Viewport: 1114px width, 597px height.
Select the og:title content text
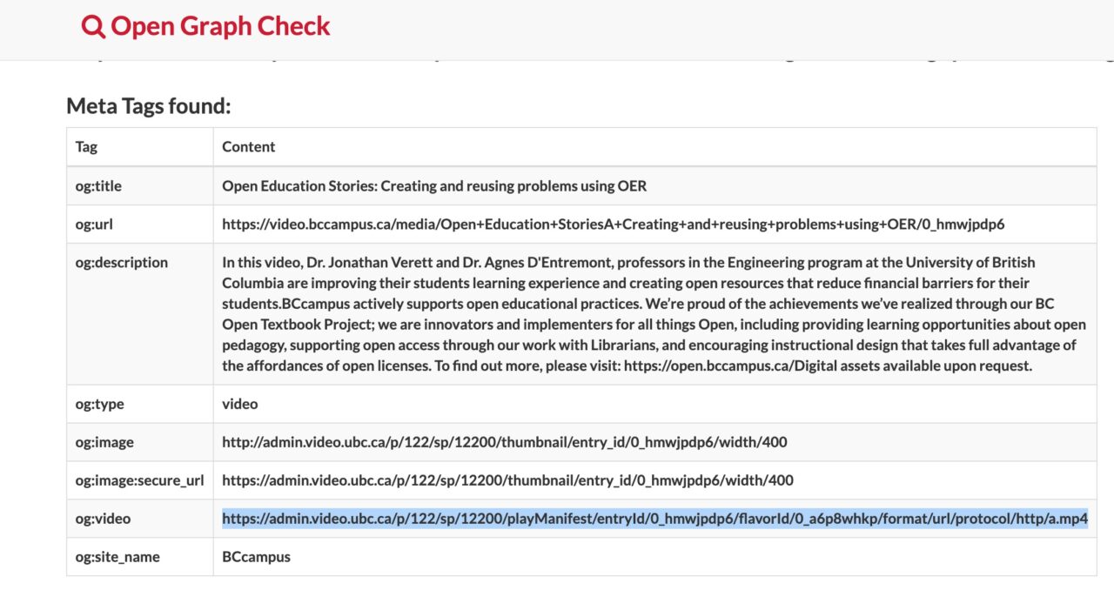coord(434,185)
